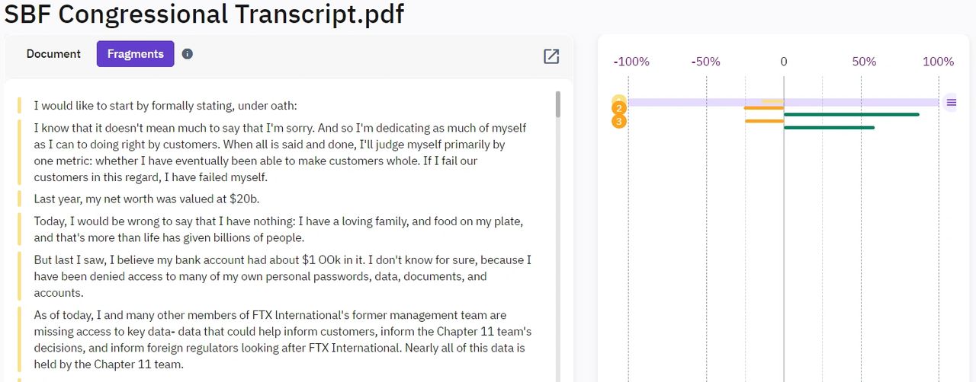
Task: Open the hamburger menu on chart row
Action: tap(951, 103)
